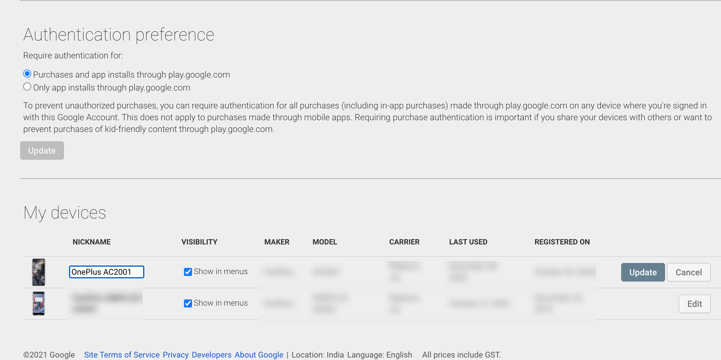The height and width of the screenshot is (360, 721).
Task: Click the authentication preference Update button
Action: (x=42, y=150)
